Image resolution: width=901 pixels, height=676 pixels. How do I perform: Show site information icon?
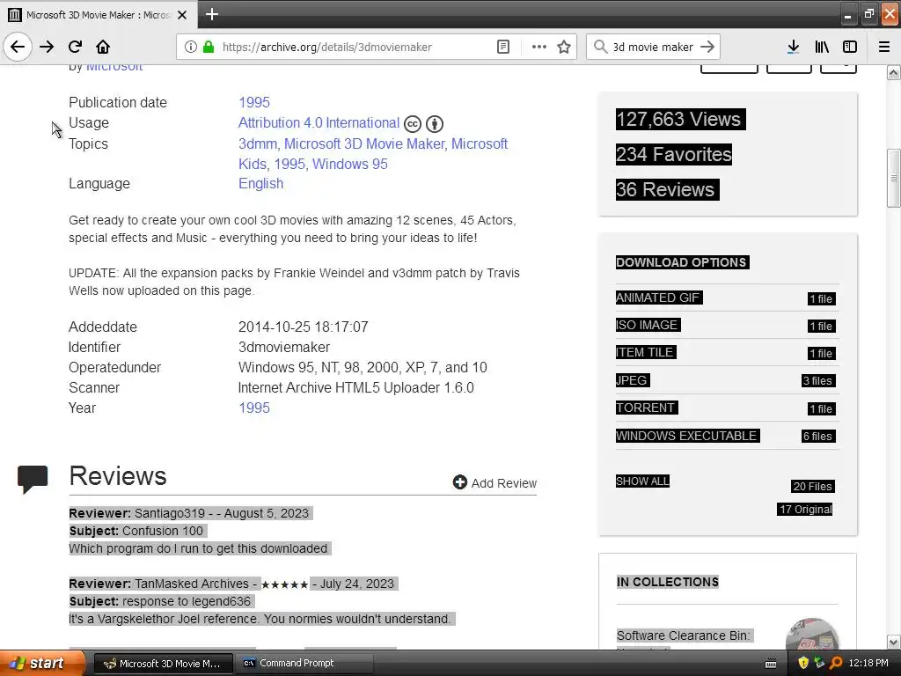coord(190,47)
